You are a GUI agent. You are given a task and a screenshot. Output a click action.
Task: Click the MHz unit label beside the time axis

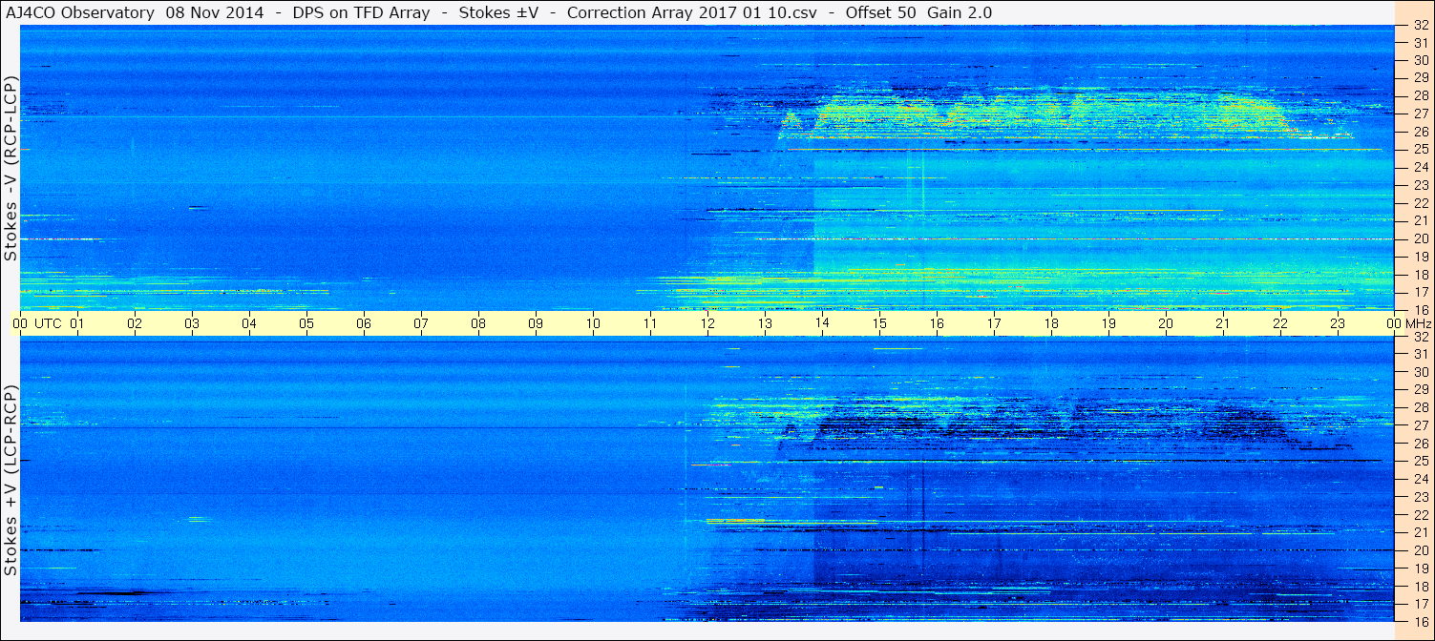(1417, 323)
